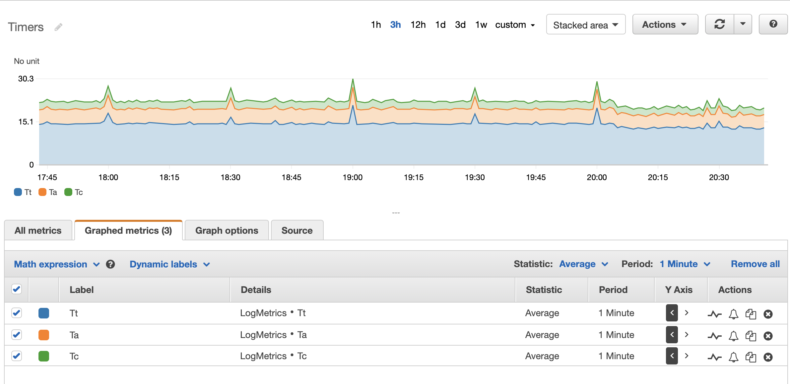The height and width of the screenshot is (384, 790).
Task: Select the 12h time range
Action: tap(418, 25)
